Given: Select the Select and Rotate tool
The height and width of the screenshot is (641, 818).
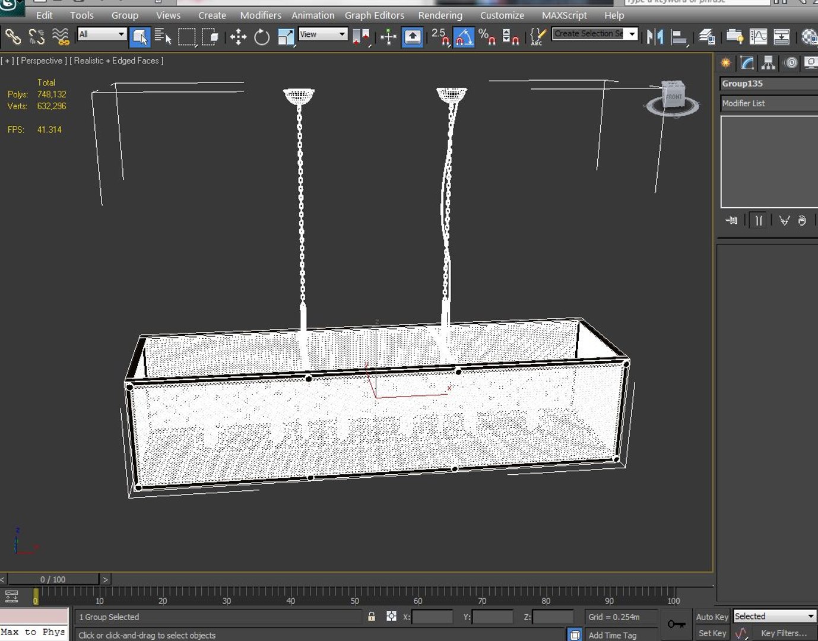Looking at the screenshot, I should pos(262,37).
